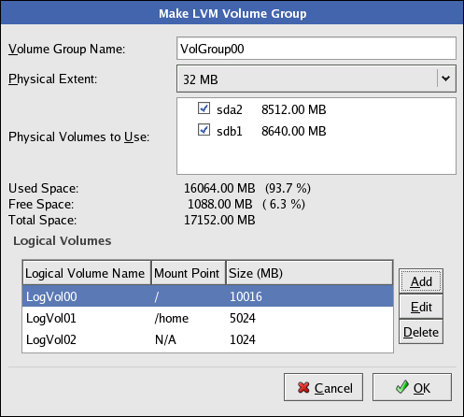The width and height of the screenshot is (464, 417).
Task: Select the LogVol00 row
Action: pos(207,296)
